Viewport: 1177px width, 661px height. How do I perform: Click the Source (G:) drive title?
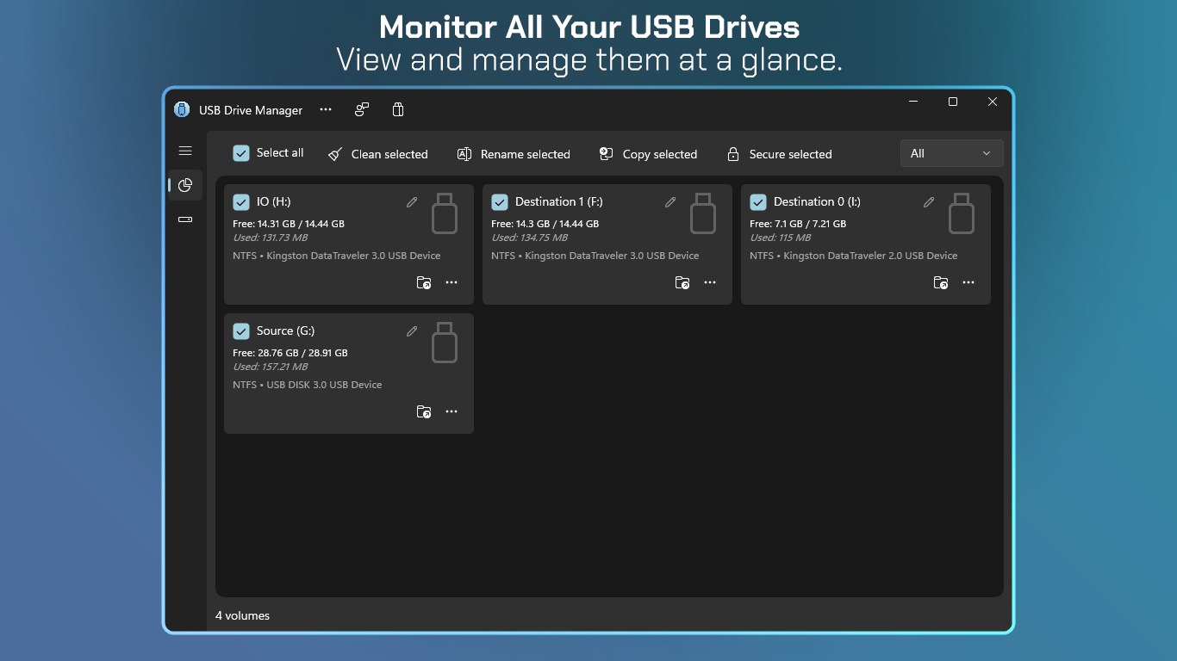pos(286,331)
